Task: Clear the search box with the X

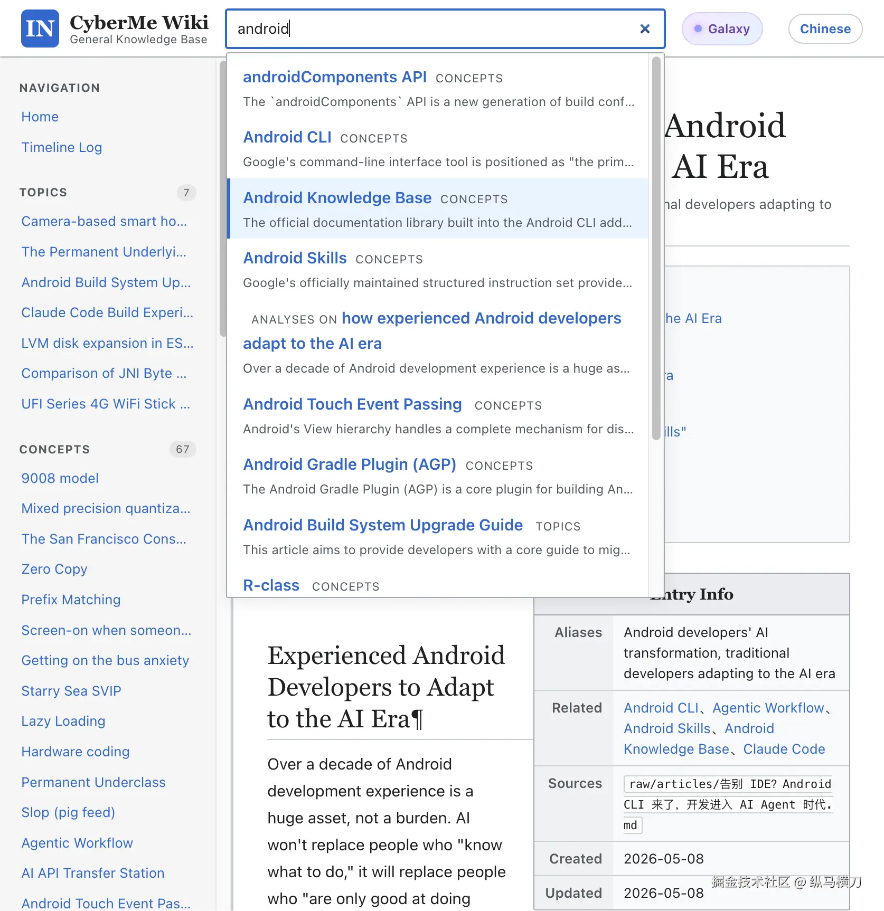Action: tap(645, 29)
